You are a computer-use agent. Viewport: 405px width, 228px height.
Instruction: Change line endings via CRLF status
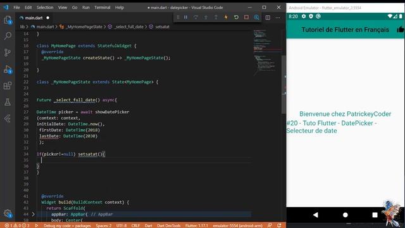point(135,225)
